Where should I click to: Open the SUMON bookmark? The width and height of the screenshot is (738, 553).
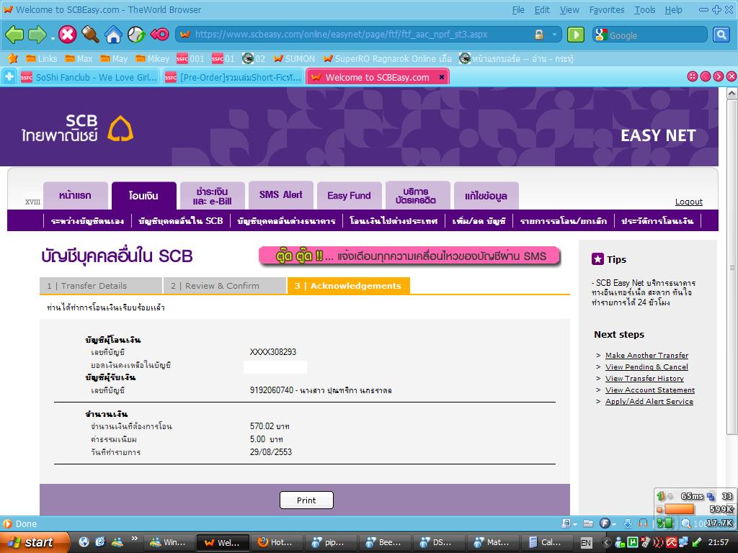coord(294,59)
